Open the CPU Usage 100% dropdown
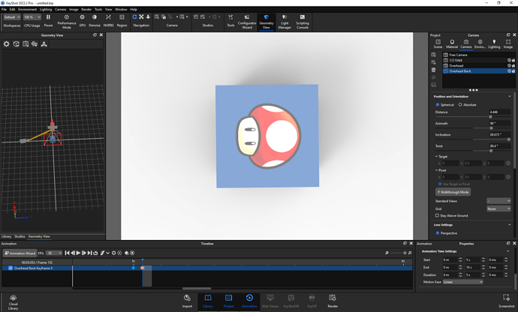The image size is (518, 312). [x=32, y=17]
